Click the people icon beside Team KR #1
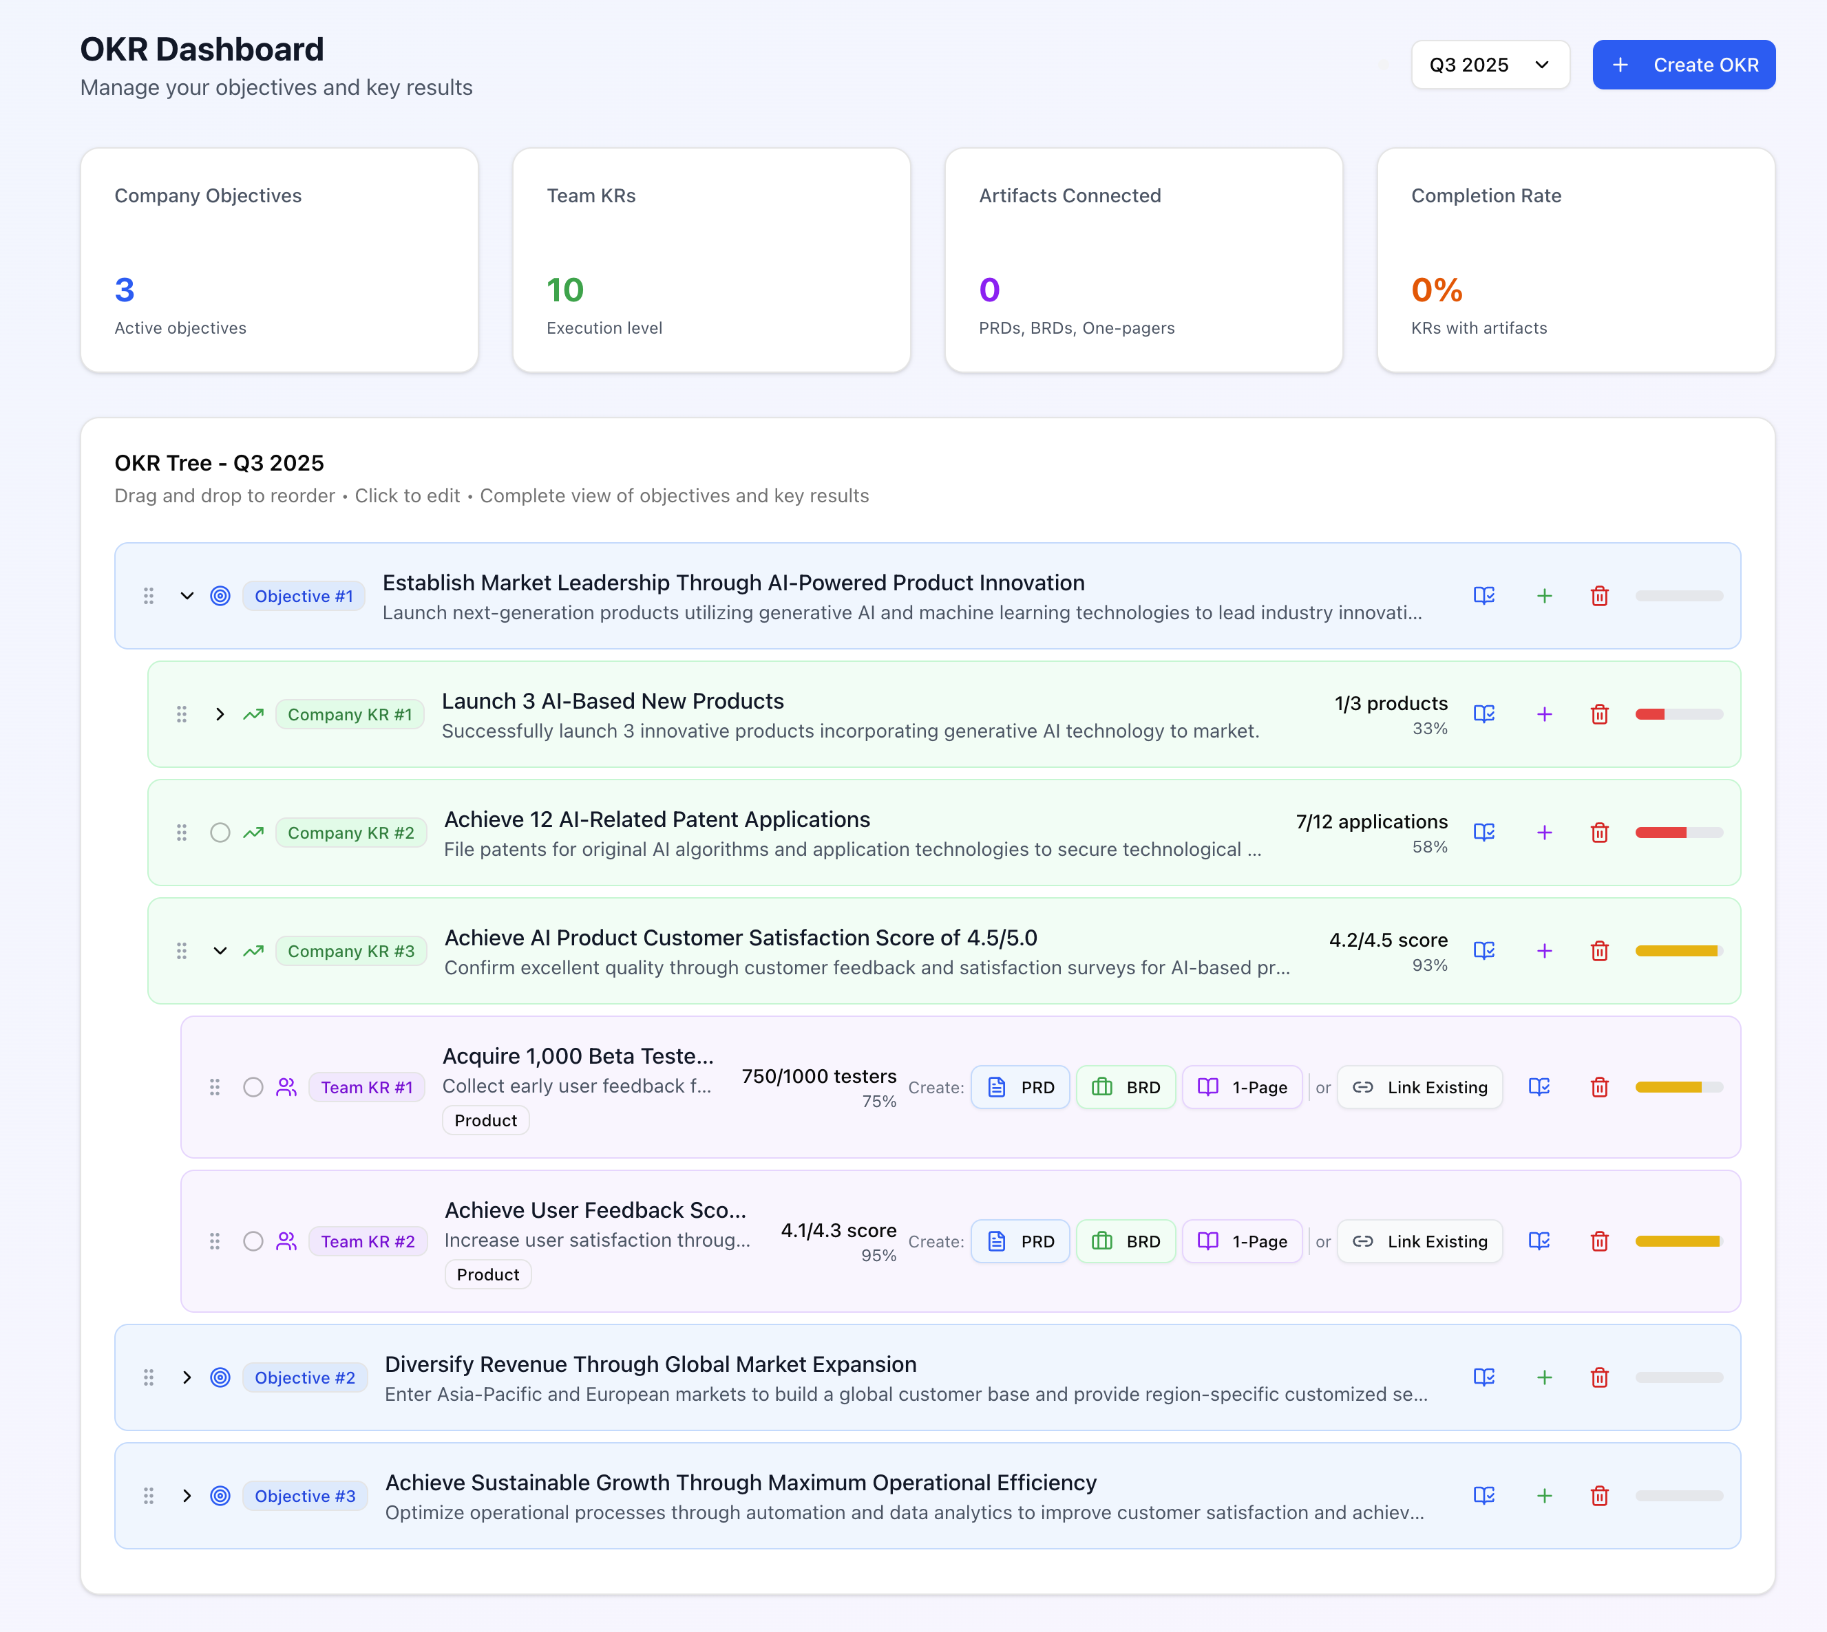Viewport: 1827px width, 1632px height. tap(286, 1087)
